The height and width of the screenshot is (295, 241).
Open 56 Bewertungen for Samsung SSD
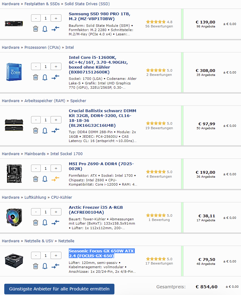159,26
